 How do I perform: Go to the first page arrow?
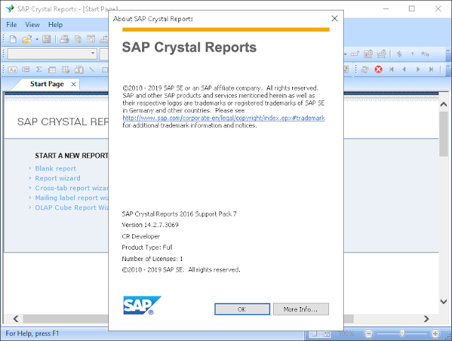click(391, 69)
